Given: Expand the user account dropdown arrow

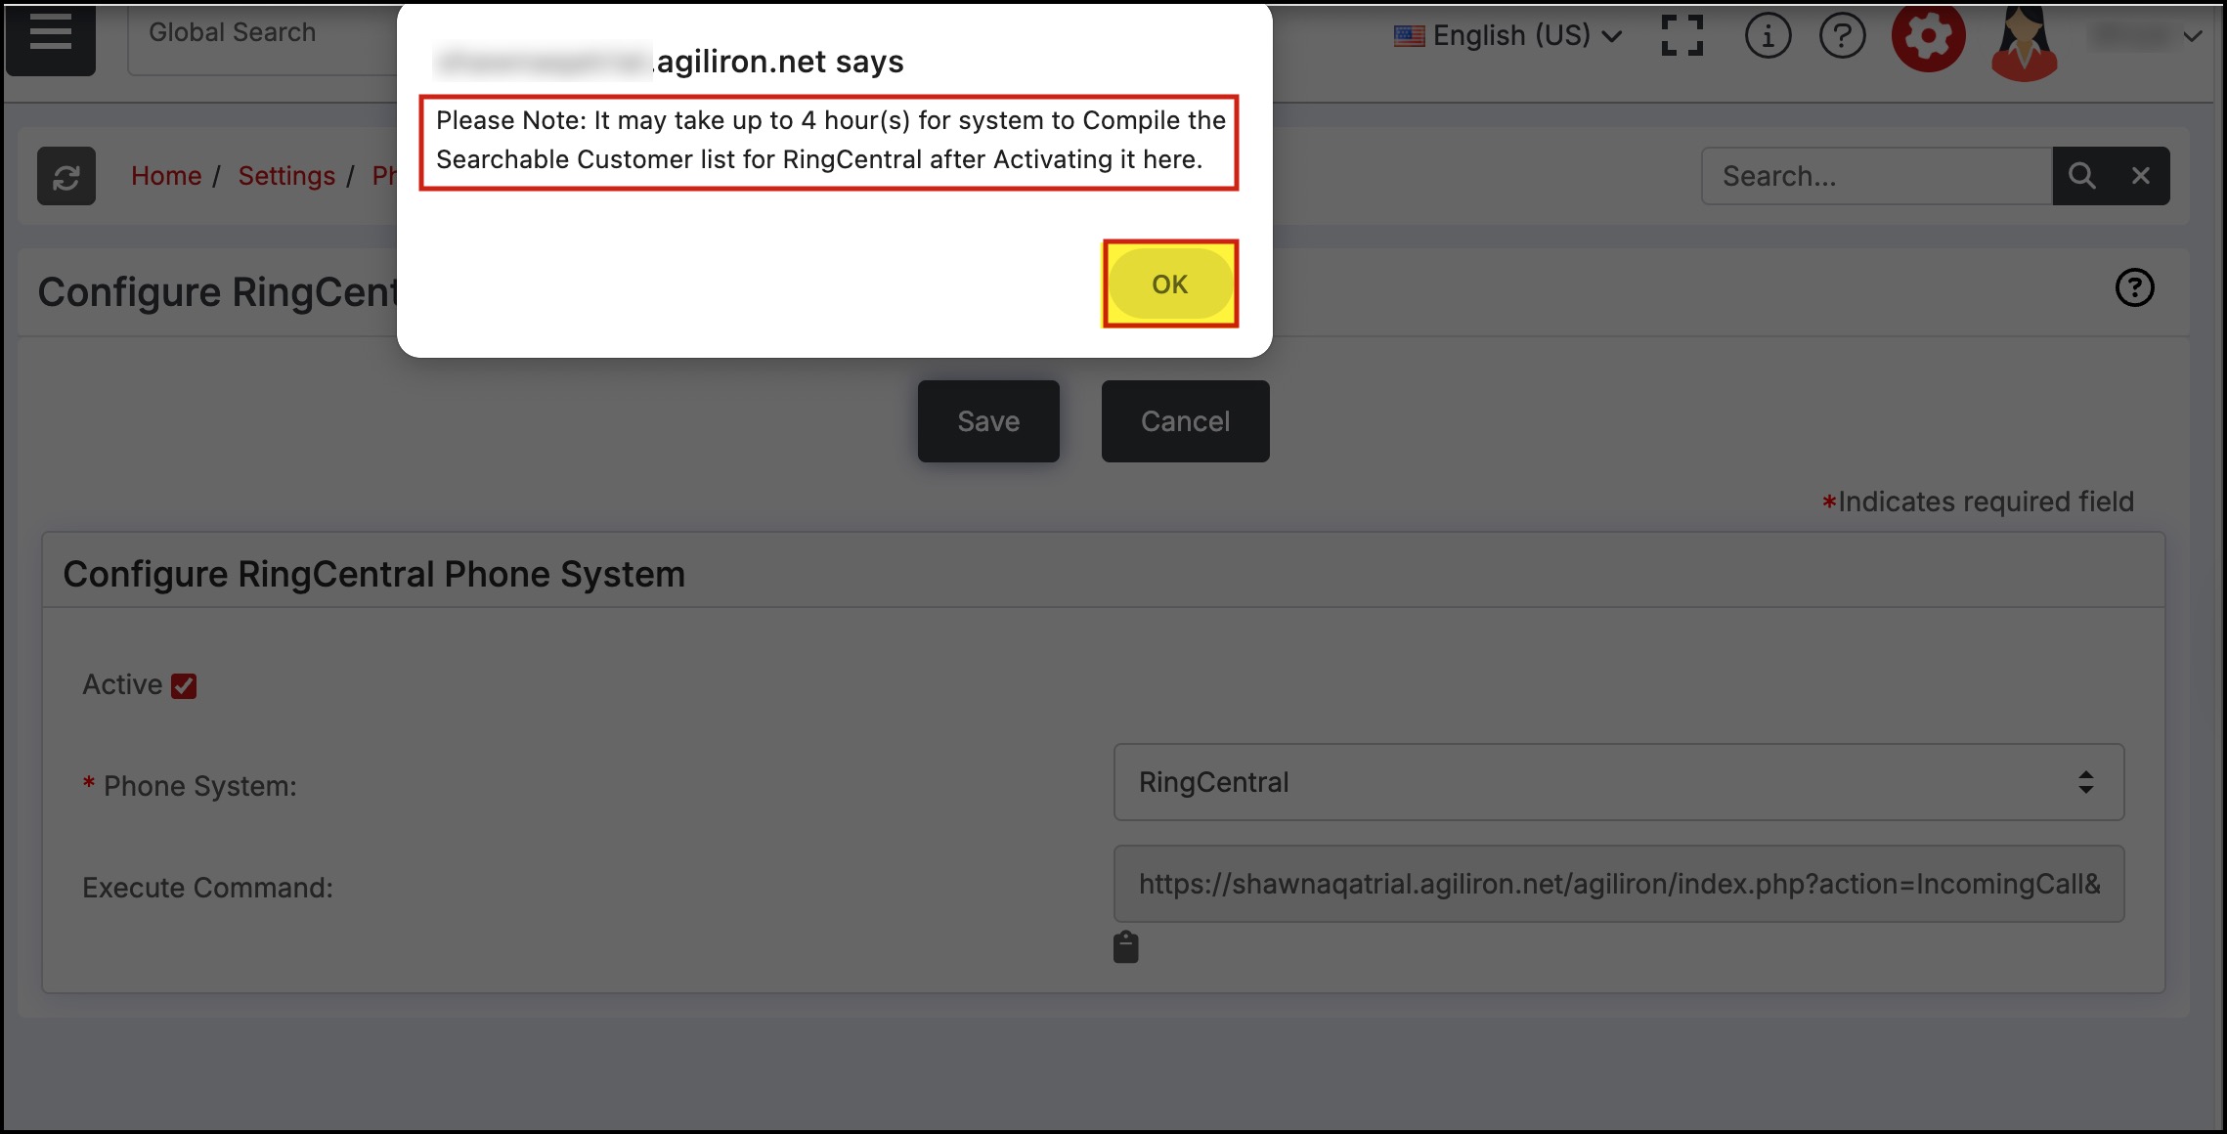Looking at the screenshot, I should pos(2192,36).
